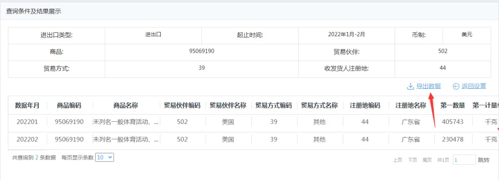Click the 贸易方式 value 39 in the conditions table
The image size is (499, 180).
tap(201, 68)
